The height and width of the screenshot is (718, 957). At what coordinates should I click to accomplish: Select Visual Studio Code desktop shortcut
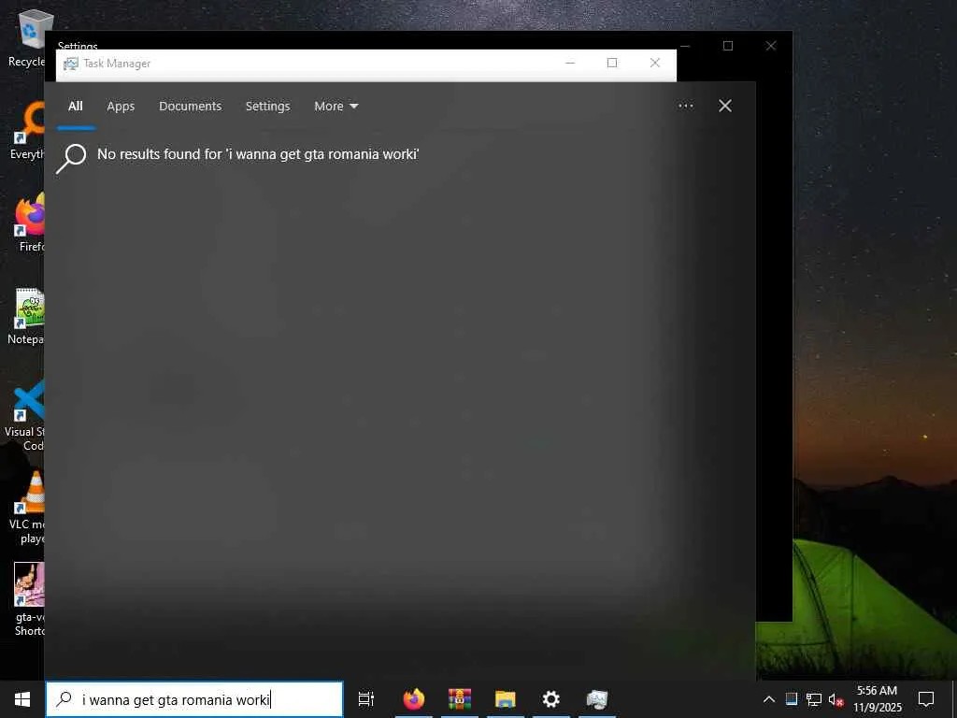[x=25, y=415]
